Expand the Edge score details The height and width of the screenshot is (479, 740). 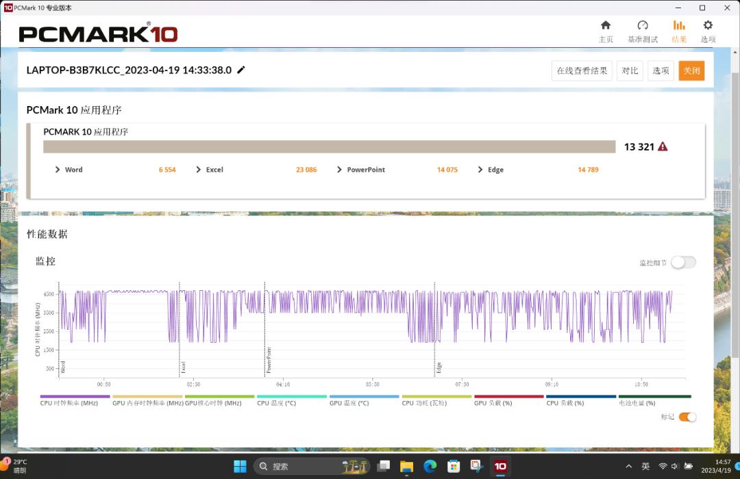(480, 170)
